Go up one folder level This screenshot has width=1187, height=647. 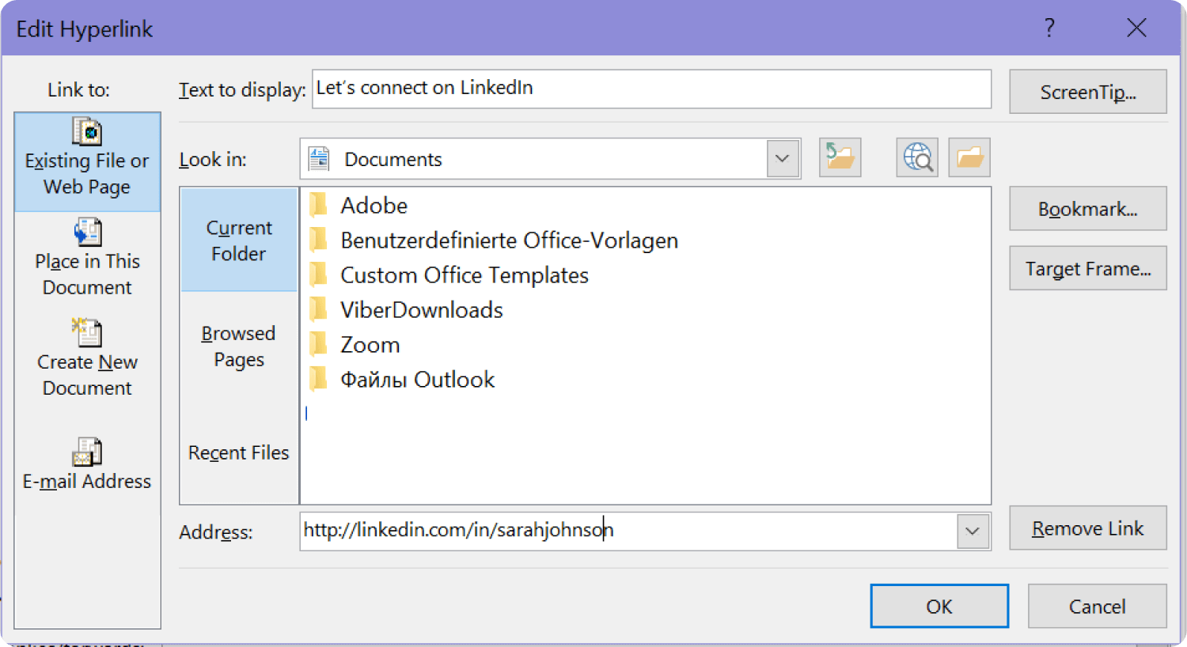tap(840, 157)
